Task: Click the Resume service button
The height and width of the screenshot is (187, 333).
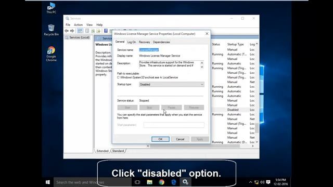Action: (194, 108)
